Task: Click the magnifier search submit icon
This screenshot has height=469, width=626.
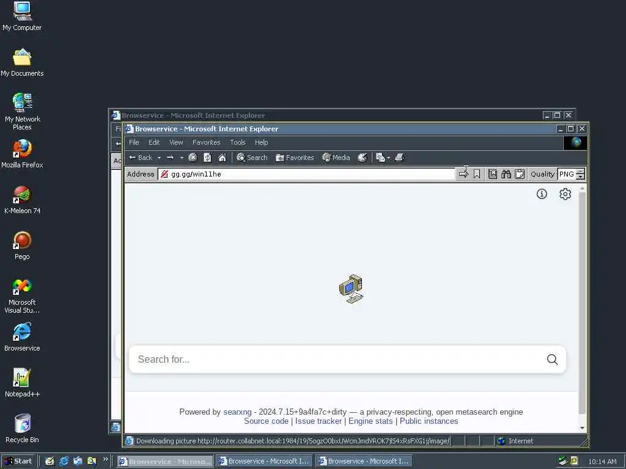Action: [552, 359]
